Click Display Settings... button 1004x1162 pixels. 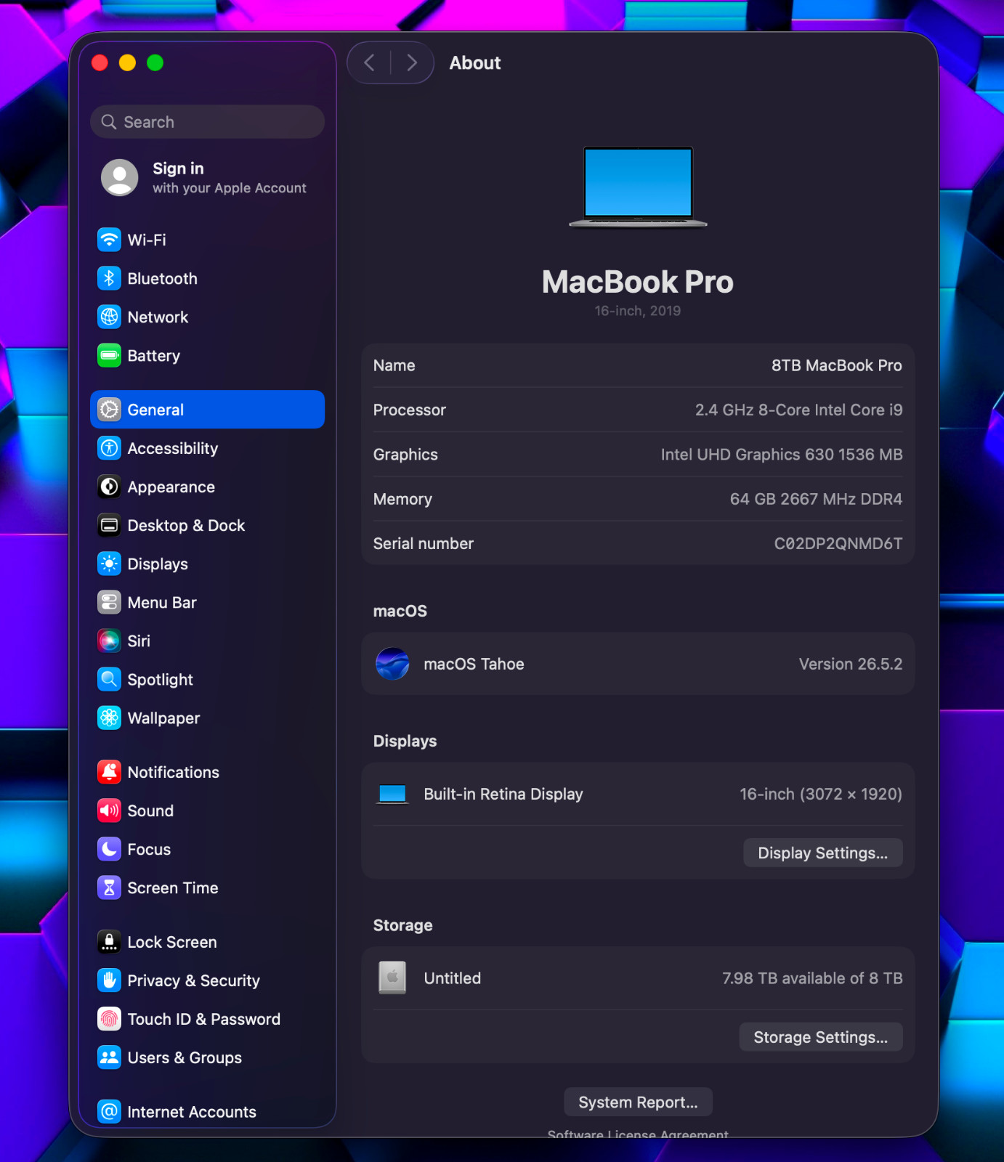[822, 853]
